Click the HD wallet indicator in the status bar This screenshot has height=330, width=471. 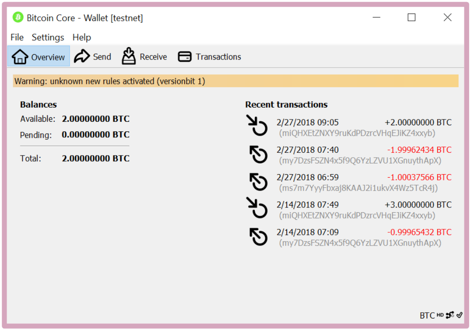pos(440,315)
